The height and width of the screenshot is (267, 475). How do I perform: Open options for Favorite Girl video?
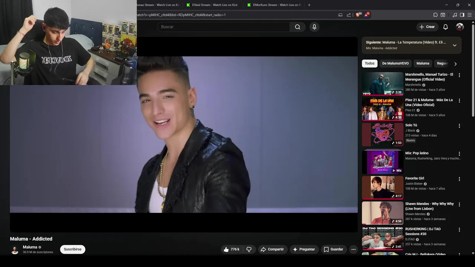click(x=459, y=179)
